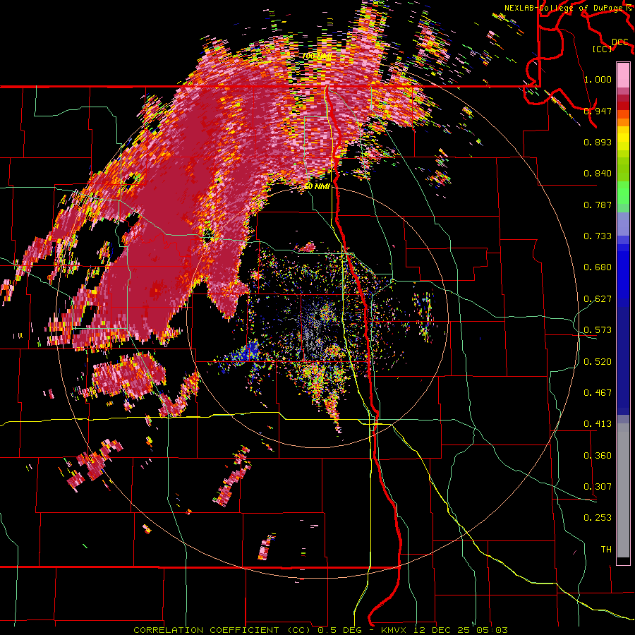The width and height of the screenshot is (635, 635).
Task: Select the 0.733 legend value
Action: 598,236
